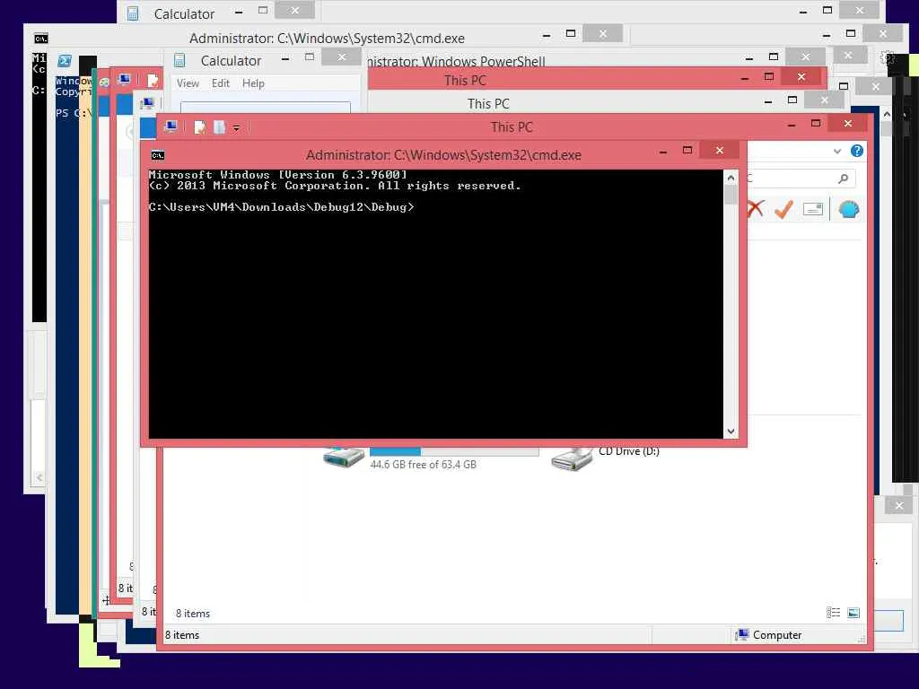919x689 pixels.
Task: Click the blue shell toolbar icon
Action: tap(849, 209)
